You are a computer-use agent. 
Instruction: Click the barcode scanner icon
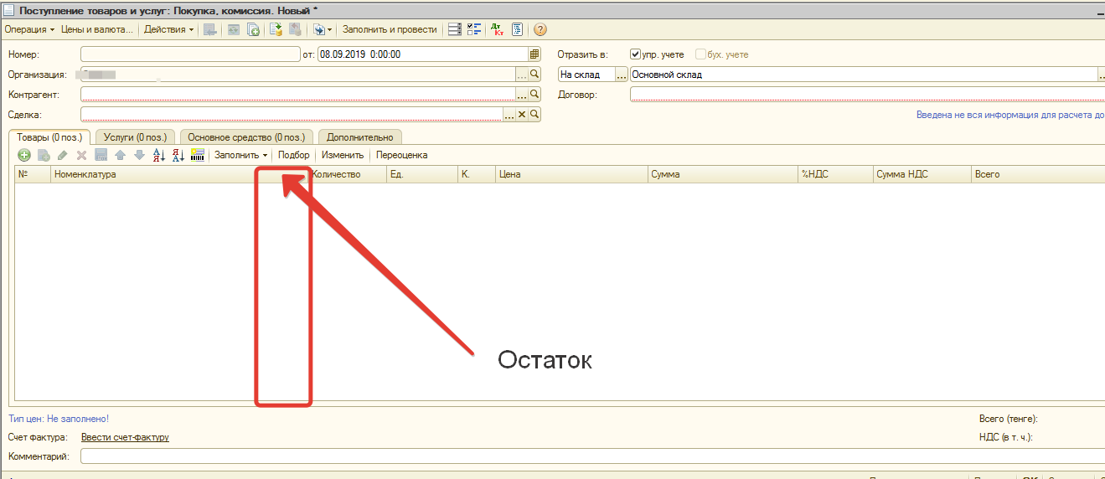click(x=198, y=155)
